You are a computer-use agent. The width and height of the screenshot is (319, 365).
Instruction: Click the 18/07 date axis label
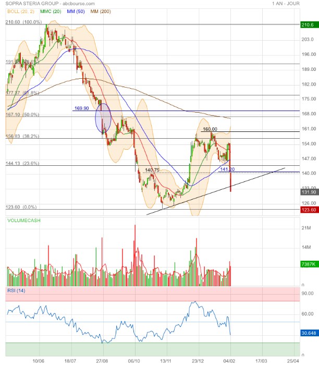pyautogui.click(x=70, y=361)
